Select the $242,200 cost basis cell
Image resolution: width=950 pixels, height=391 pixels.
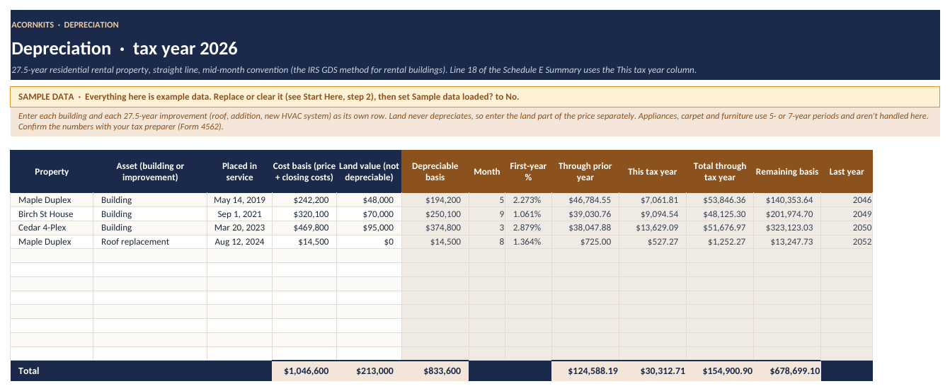(304, 200)
